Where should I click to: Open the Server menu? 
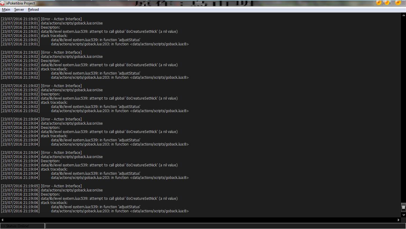[19, 10]
